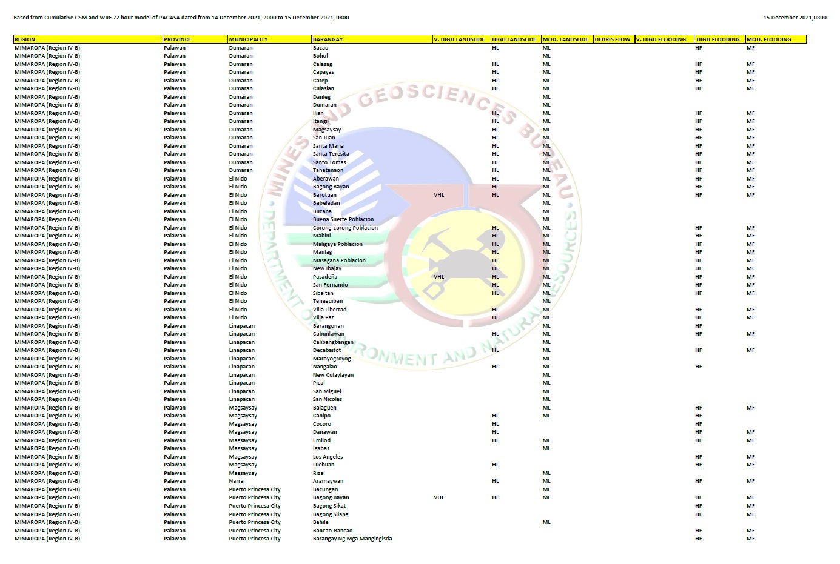Click barangay name 'Aberawan'
Screen dimensions: 840x564
pos(326,178)
